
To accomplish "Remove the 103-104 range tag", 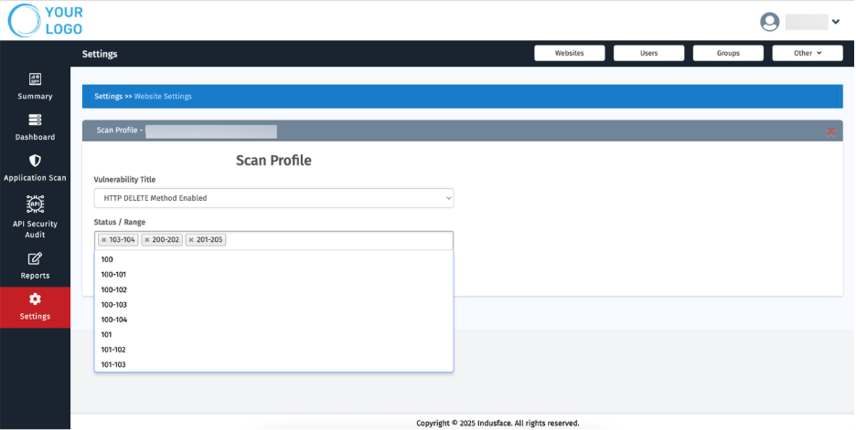I will coord(103,240).
